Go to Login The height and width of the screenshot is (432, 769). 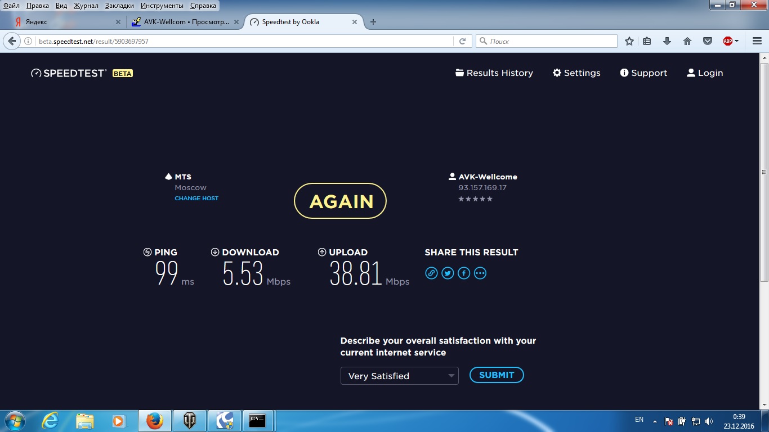705,73
